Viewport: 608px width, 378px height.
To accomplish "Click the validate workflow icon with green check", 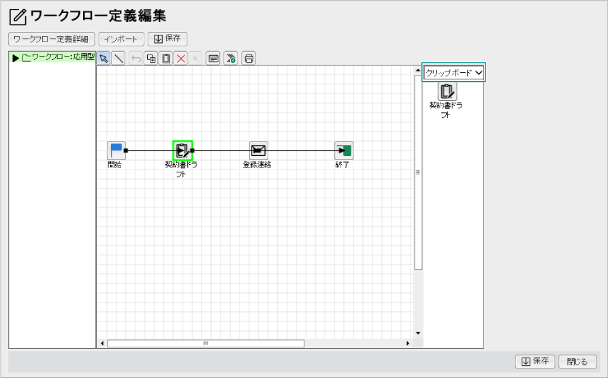I will point(231,59).
